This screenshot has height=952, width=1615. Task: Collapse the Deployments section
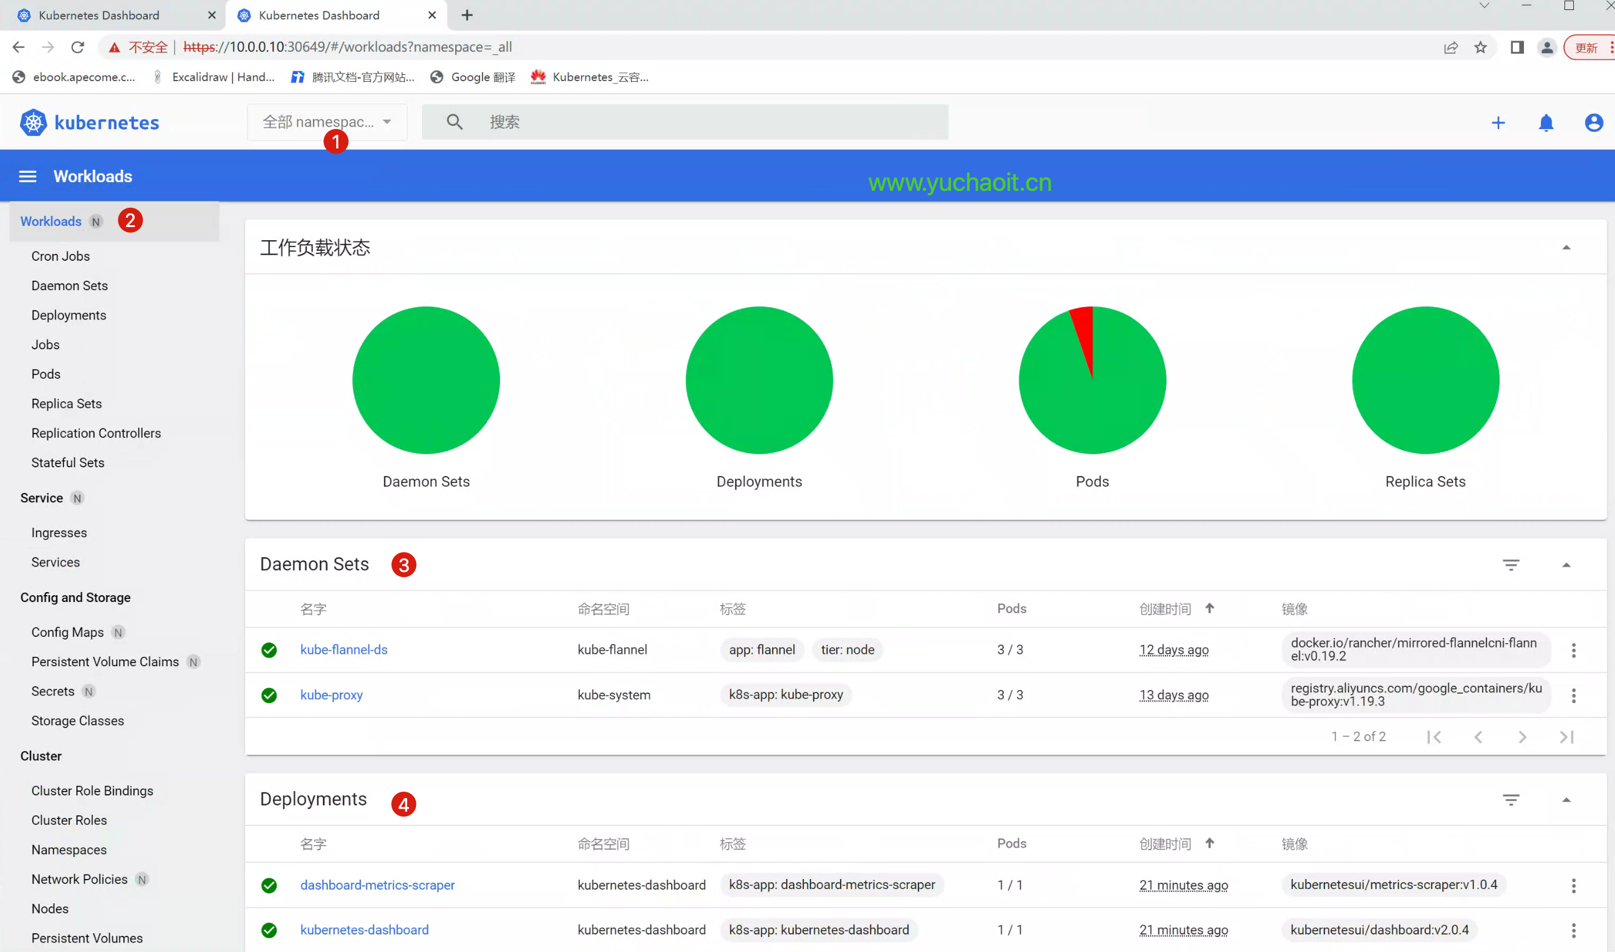click(x=1566, y=799)
